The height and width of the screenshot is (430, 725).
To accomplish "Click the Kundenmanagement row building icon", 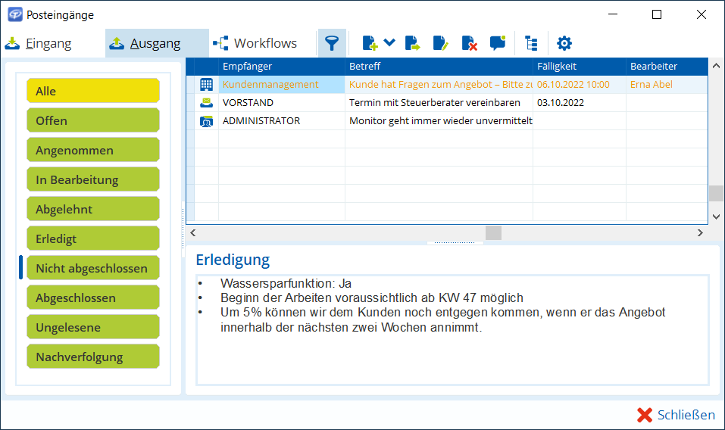I will tap(206, 85).
